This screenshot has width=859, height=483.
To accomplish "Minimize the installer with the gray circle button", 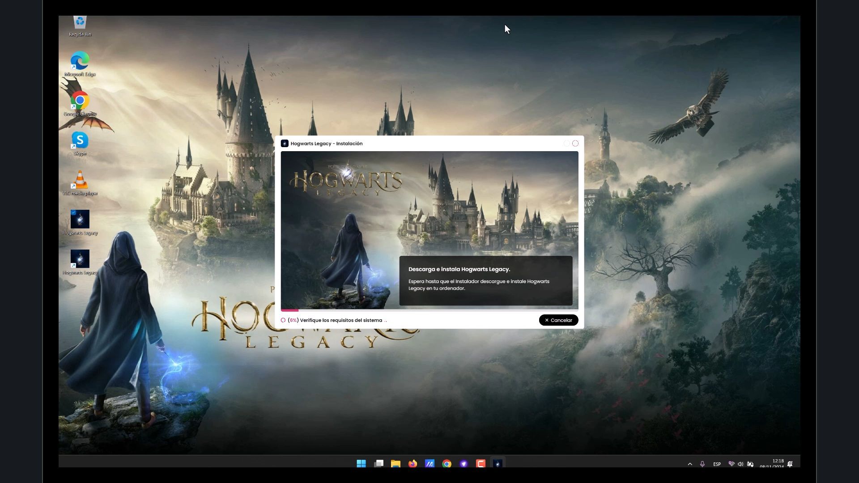I will [567, 144].
